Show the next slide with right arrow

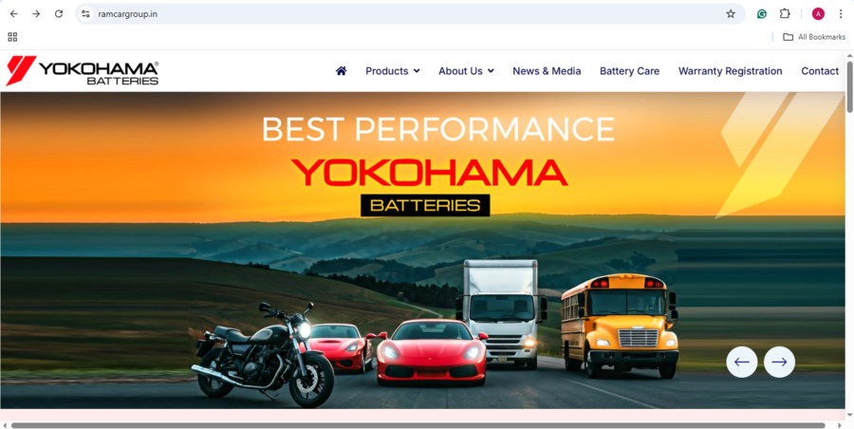click(x=779, y=362)
